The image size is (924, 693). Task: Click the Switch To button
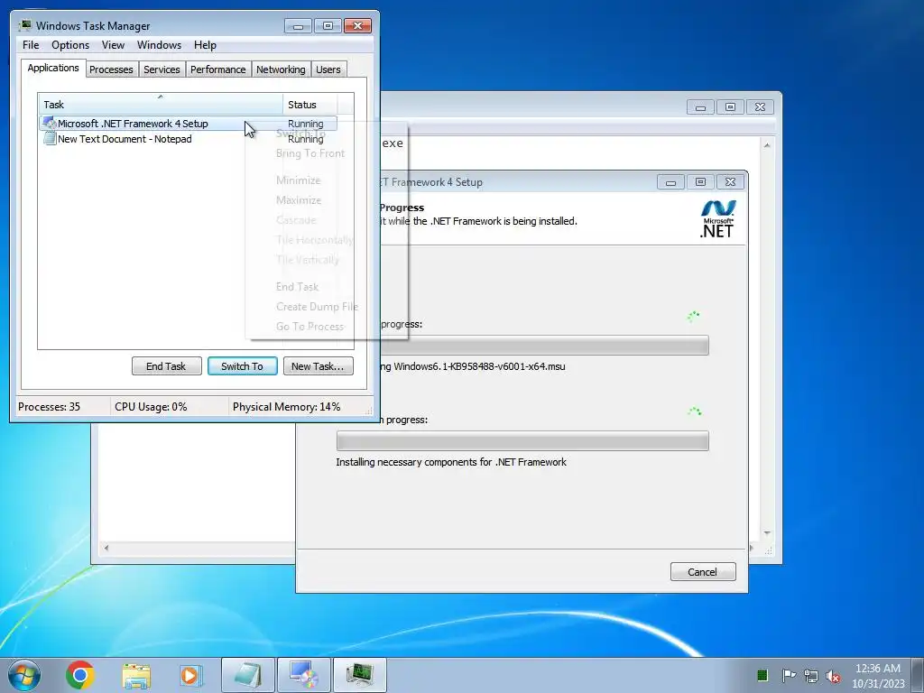pos(242,366)
